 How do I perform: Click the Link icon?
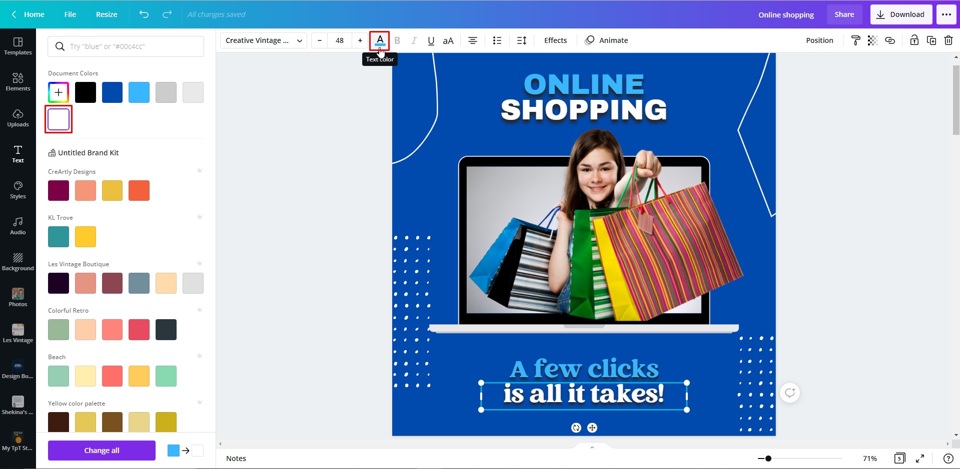(x=890, y=40)
